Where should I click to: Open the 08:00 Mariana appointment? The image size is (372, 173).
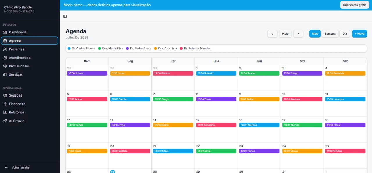[259, 125]
